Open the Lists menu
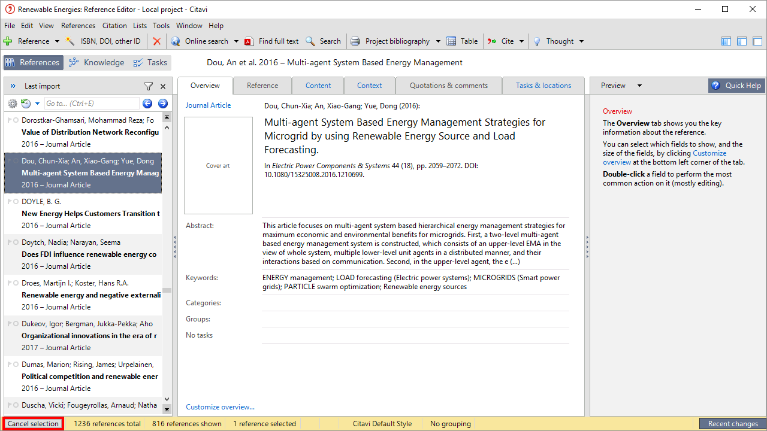The image size is (767, 431). (x=140, y=26)
